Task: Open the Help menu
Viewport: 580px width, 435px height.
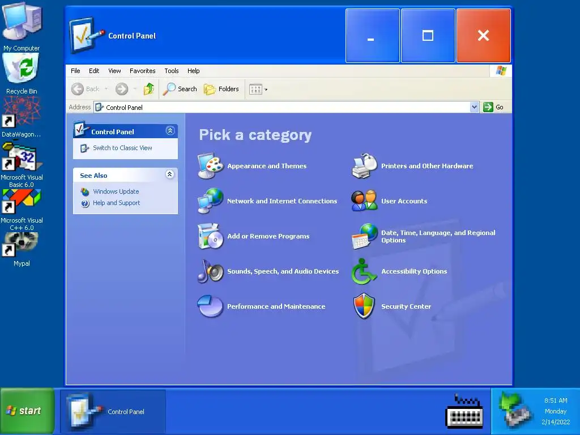Action: coord(194,71)
